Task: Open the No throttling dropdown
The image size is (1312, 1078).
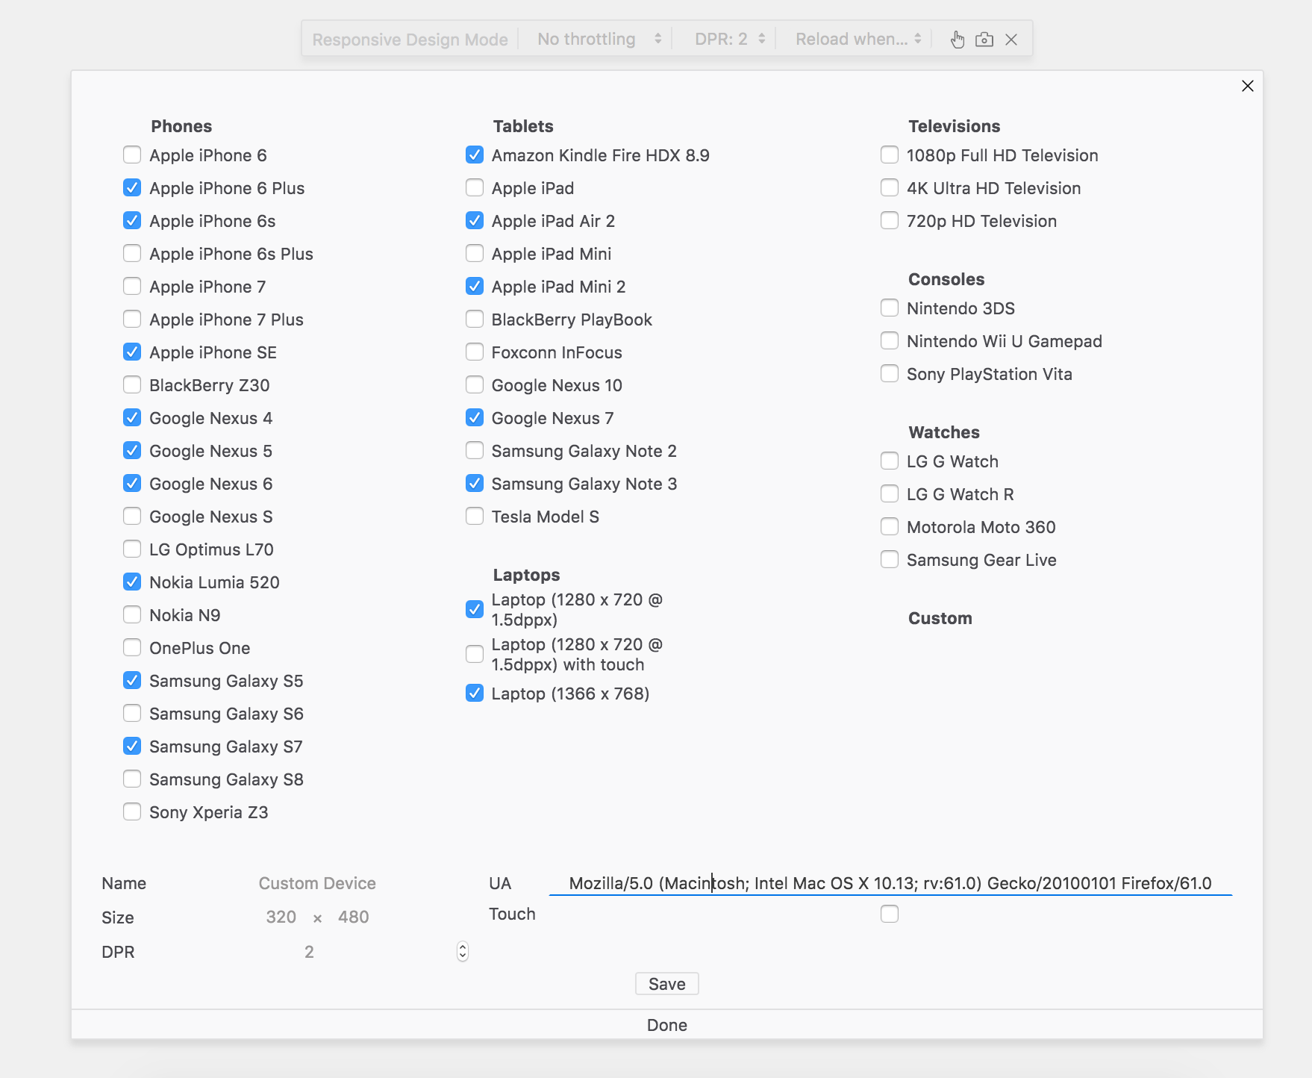Action: point(599,40)
